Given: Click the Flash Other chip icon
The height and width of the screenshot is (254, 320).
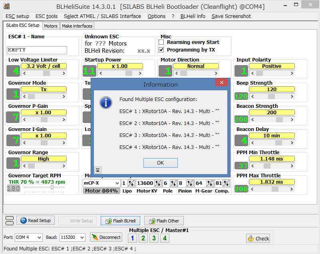Looking at the screenshot, I should coord(152,220).
